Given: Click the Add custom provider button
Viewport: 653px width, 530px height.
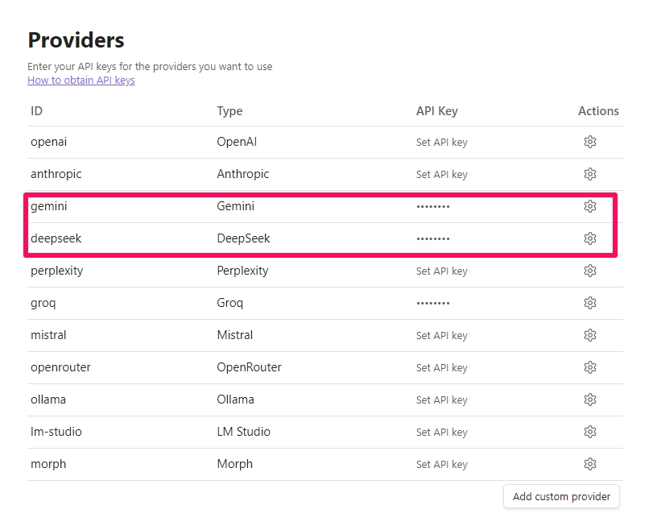Looking at the screenshot, I should [561, 496].
